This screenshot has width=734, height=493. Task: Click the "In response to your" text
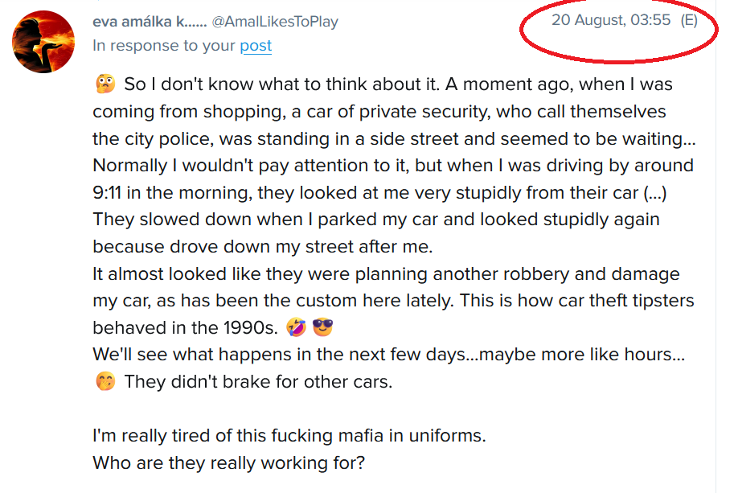165,46
